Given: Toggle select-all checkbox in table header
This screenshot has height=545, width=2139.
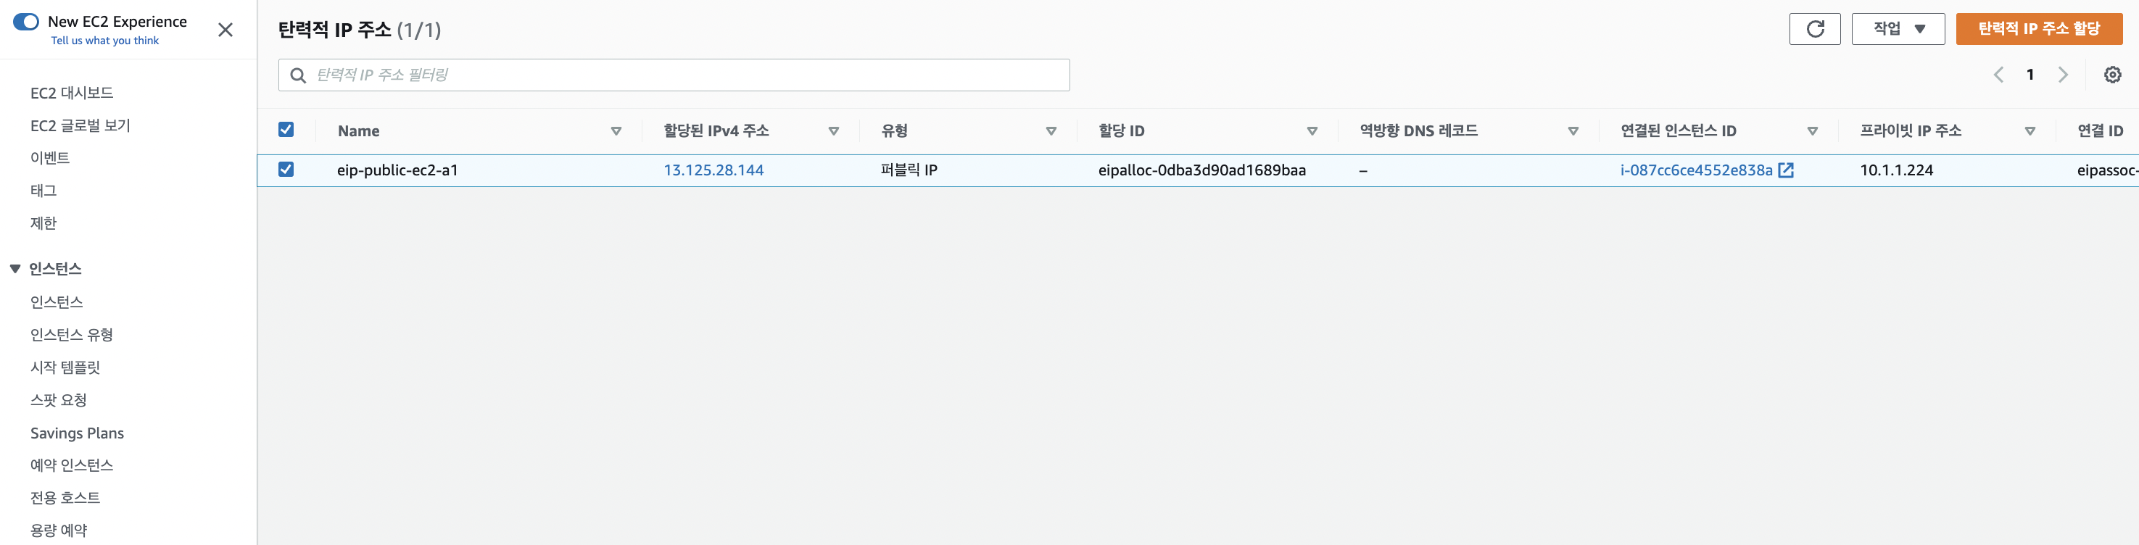Looking at the screenshot, I should click(x=286, y=130).
